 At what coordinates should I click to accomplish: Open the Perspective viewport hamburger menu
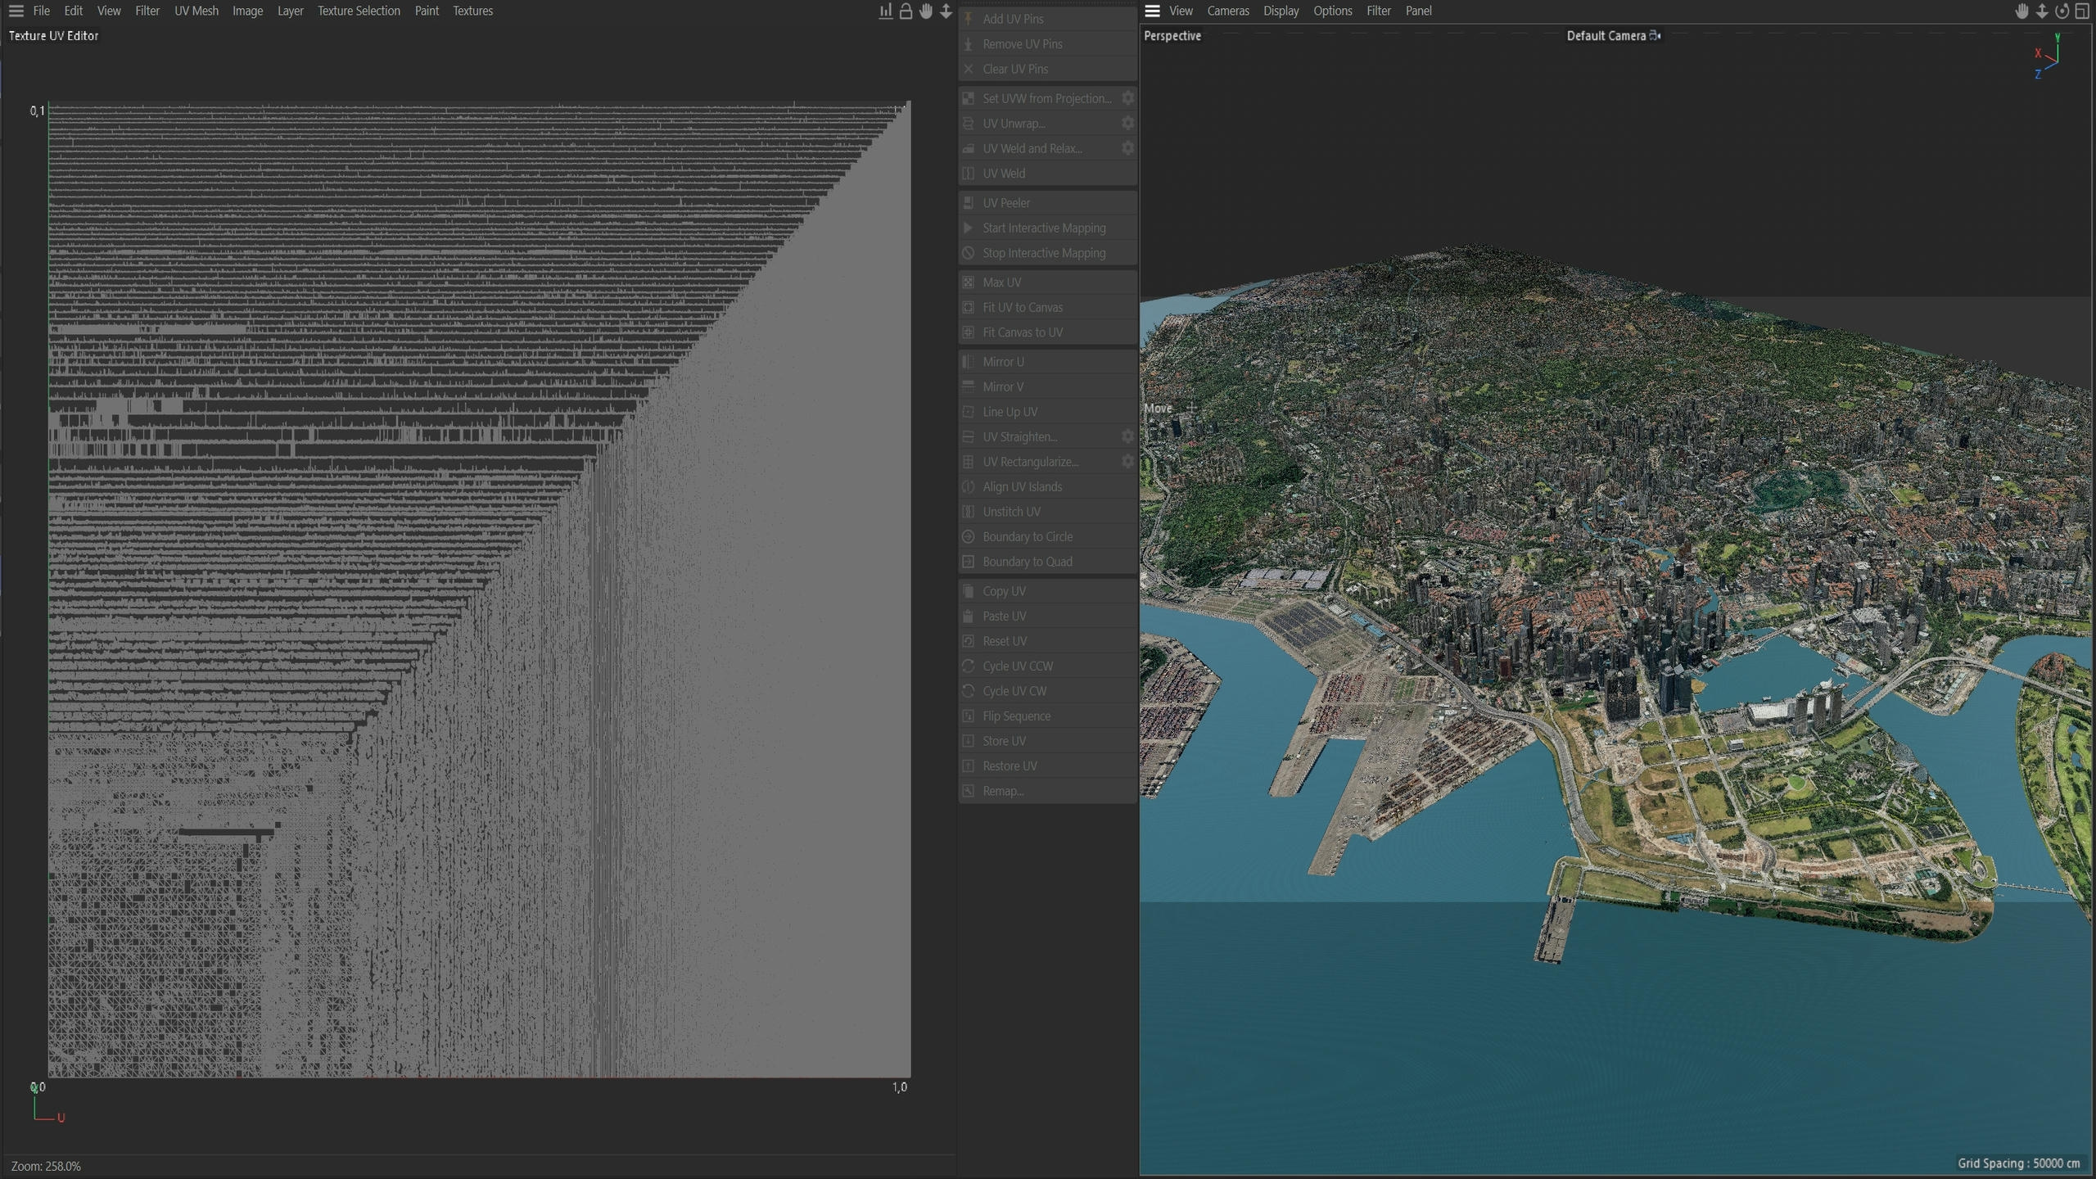coord(1152,11)
